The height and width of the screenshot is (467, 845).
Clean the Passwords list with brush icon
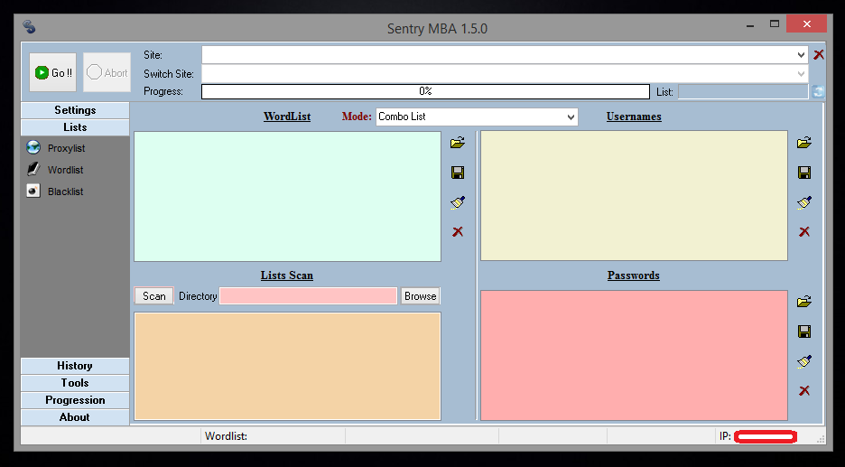point(804,361)
